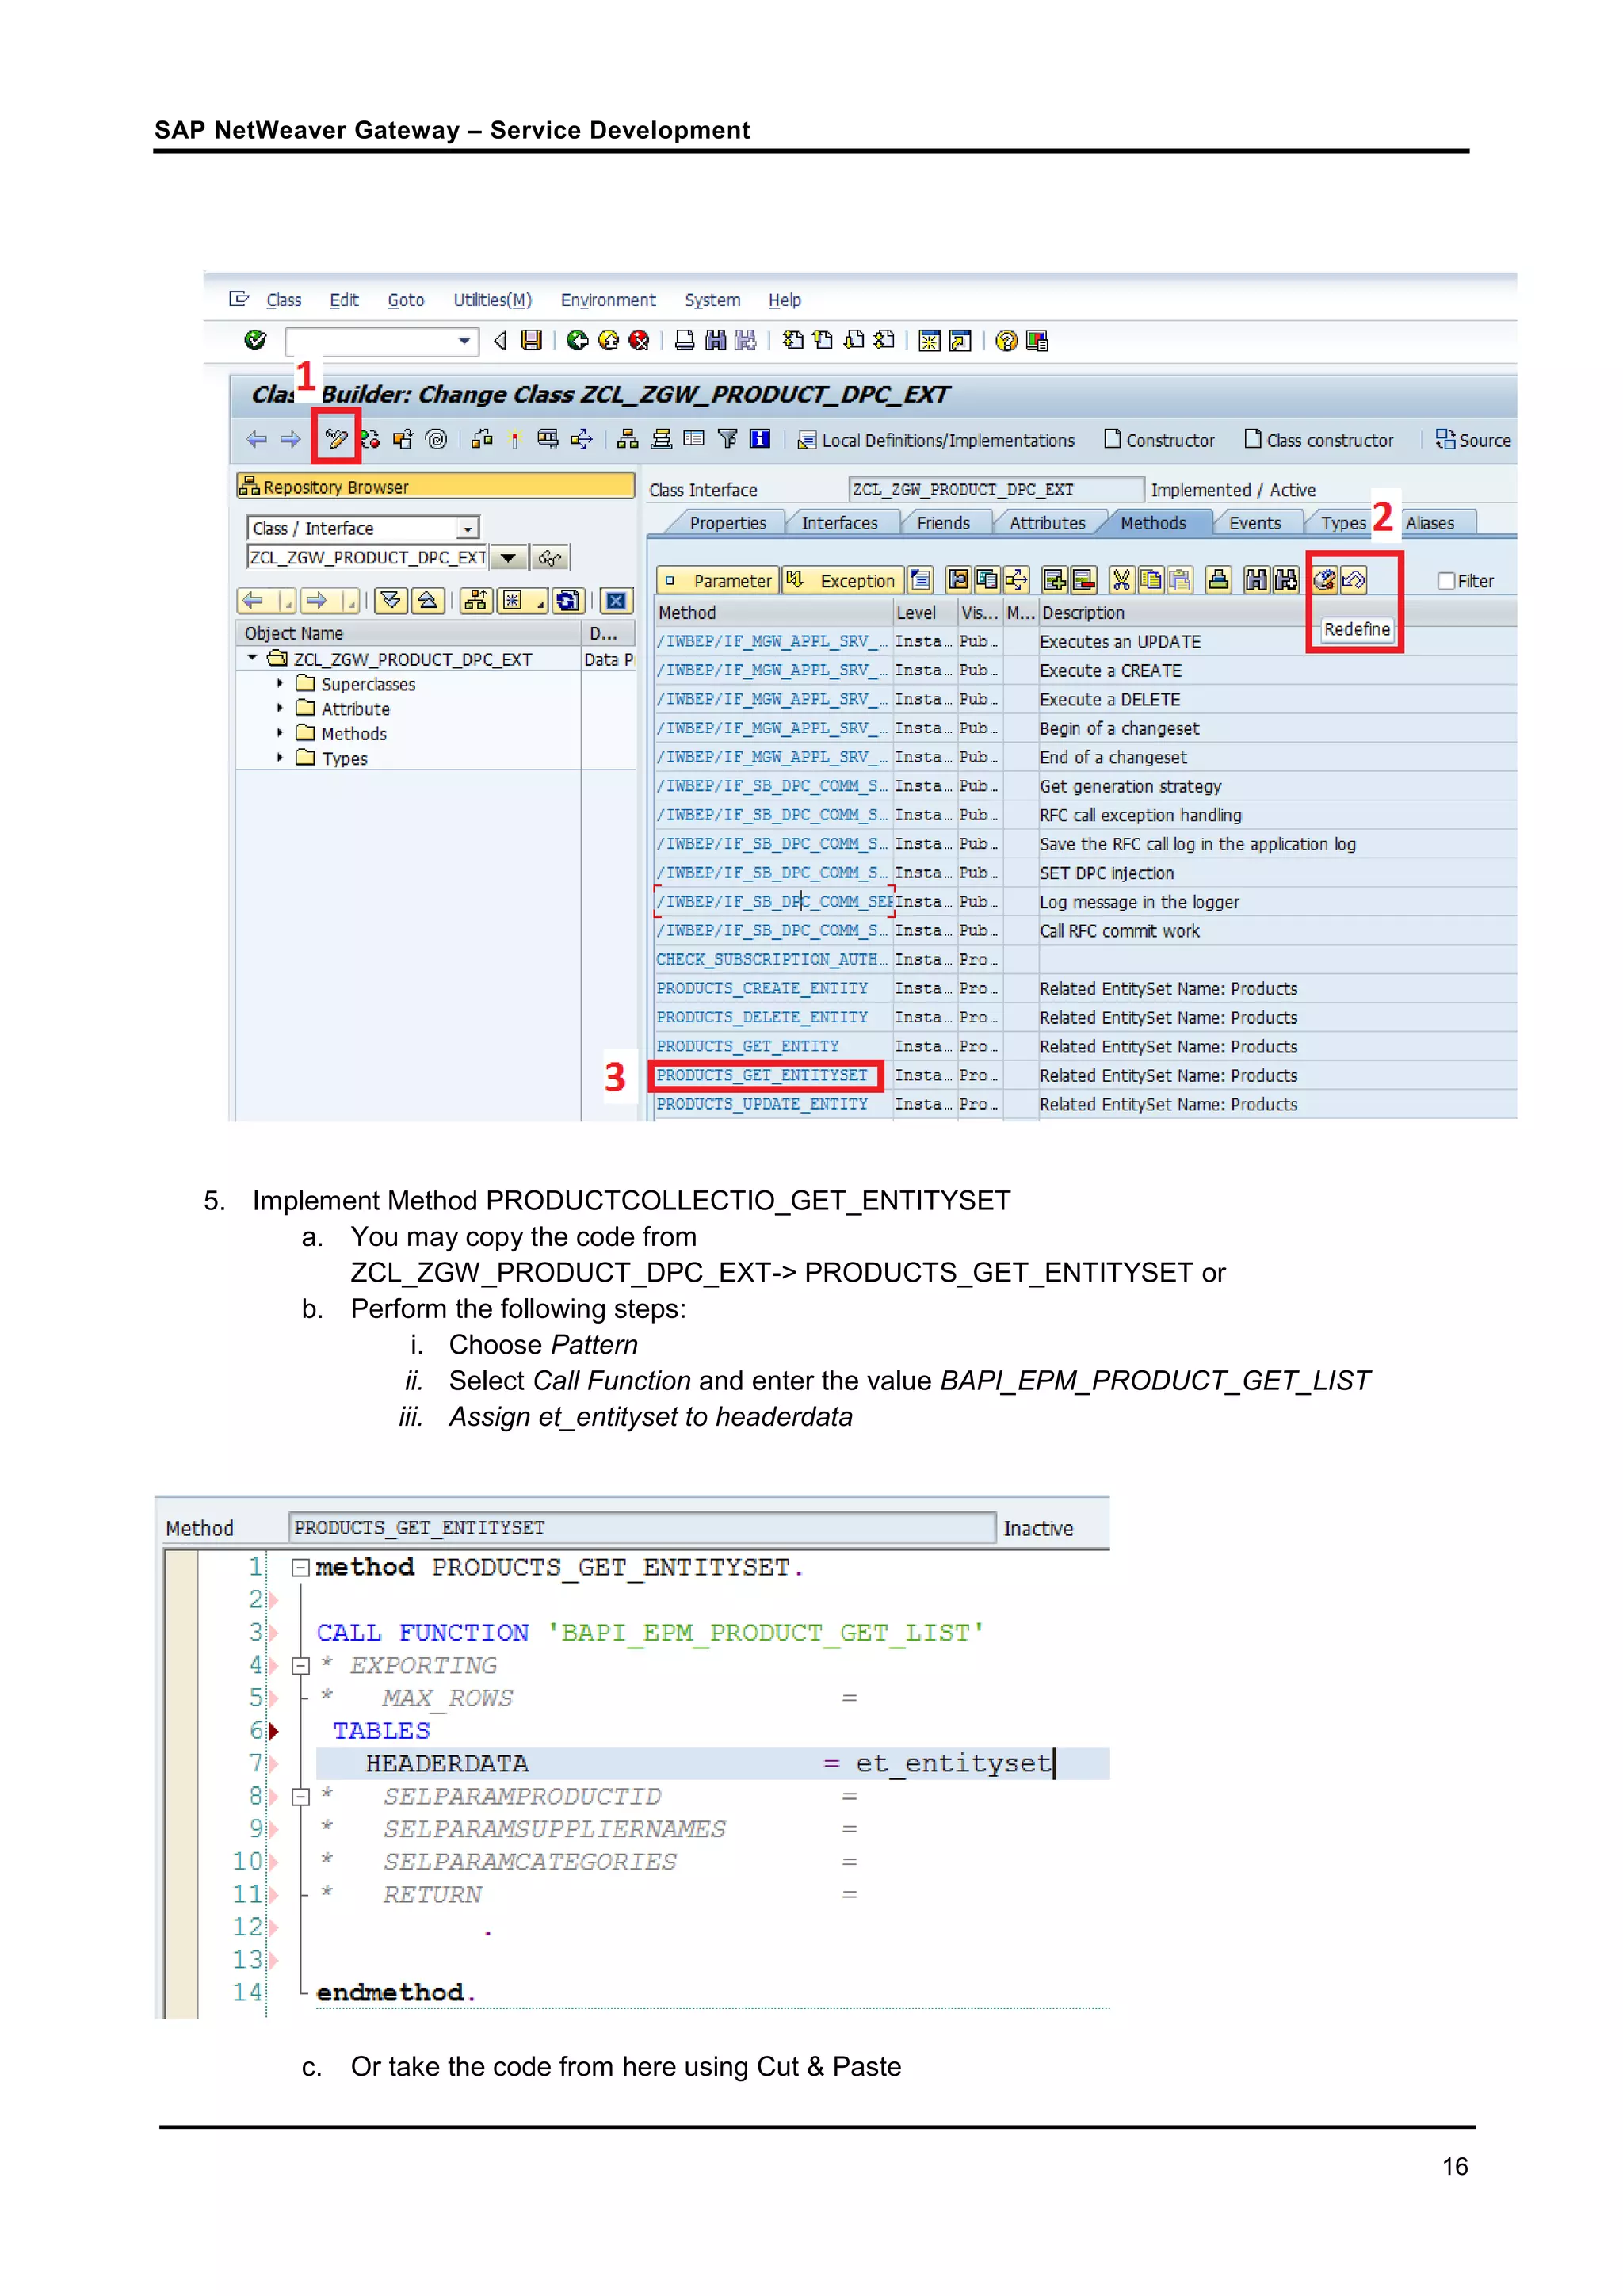Click the yellow Exit icon
Viewport: 1623px width, 2296px height.
608,341
